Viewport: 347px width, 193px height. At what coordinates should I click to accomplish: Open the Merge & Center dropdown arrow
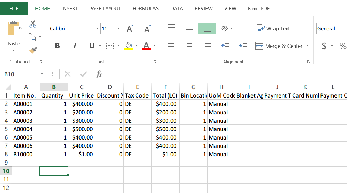(308, 46)
